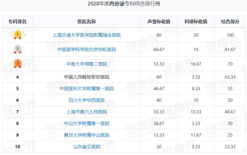
Task: Click 科研标化值 10 for 华西医院
Action: (196, 100)
